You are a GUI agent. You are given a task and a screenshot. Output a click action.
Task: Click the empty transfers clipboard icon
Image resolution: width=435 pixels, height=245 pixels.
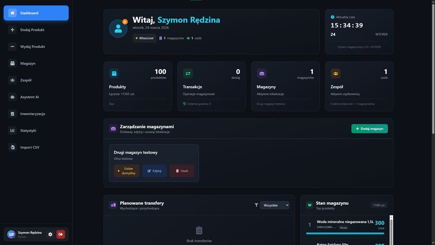pyautogui.click(x=199, y=230)
